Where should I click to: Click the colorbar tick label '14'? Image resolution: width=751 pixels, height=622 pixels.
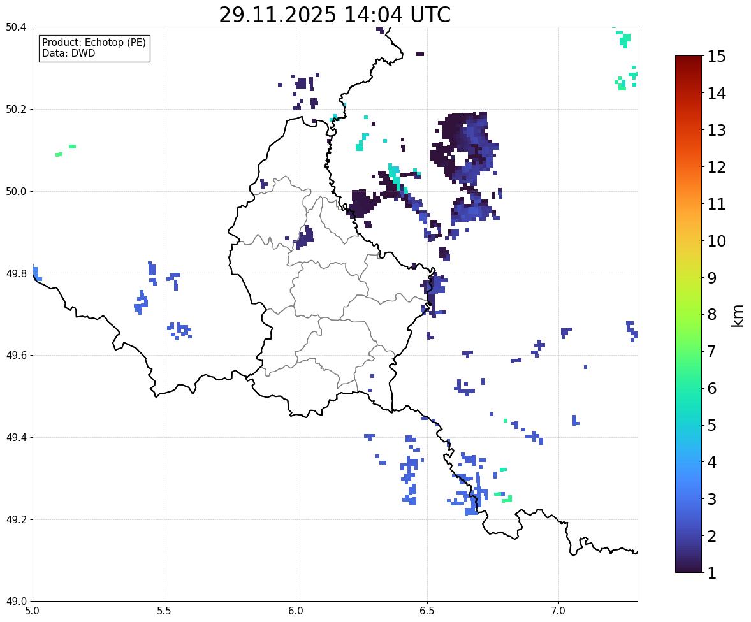(717, 94)
